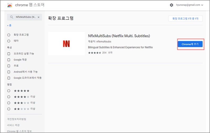This screenshot has width=210, height=133.
Task: Click the 254 review count
Action: click(x=104, y=53)
